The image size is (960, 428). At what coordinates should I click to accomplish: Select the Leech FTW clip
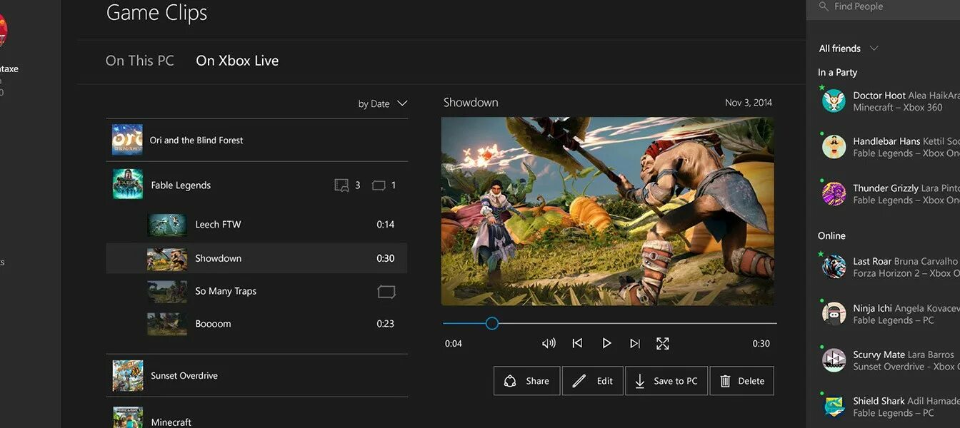click(x=256, y=225)
